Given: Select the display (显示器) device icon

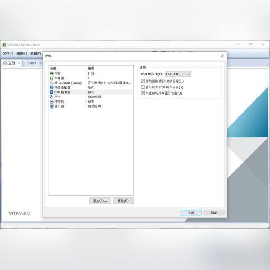Looking at the screenshot, I should pyautogui.click(x=52, y=106).
